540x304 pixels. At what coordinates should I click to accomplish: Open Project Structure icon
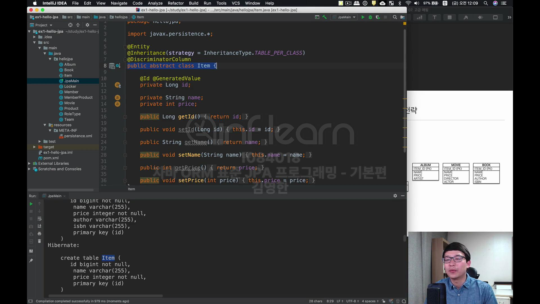point(402,17)
